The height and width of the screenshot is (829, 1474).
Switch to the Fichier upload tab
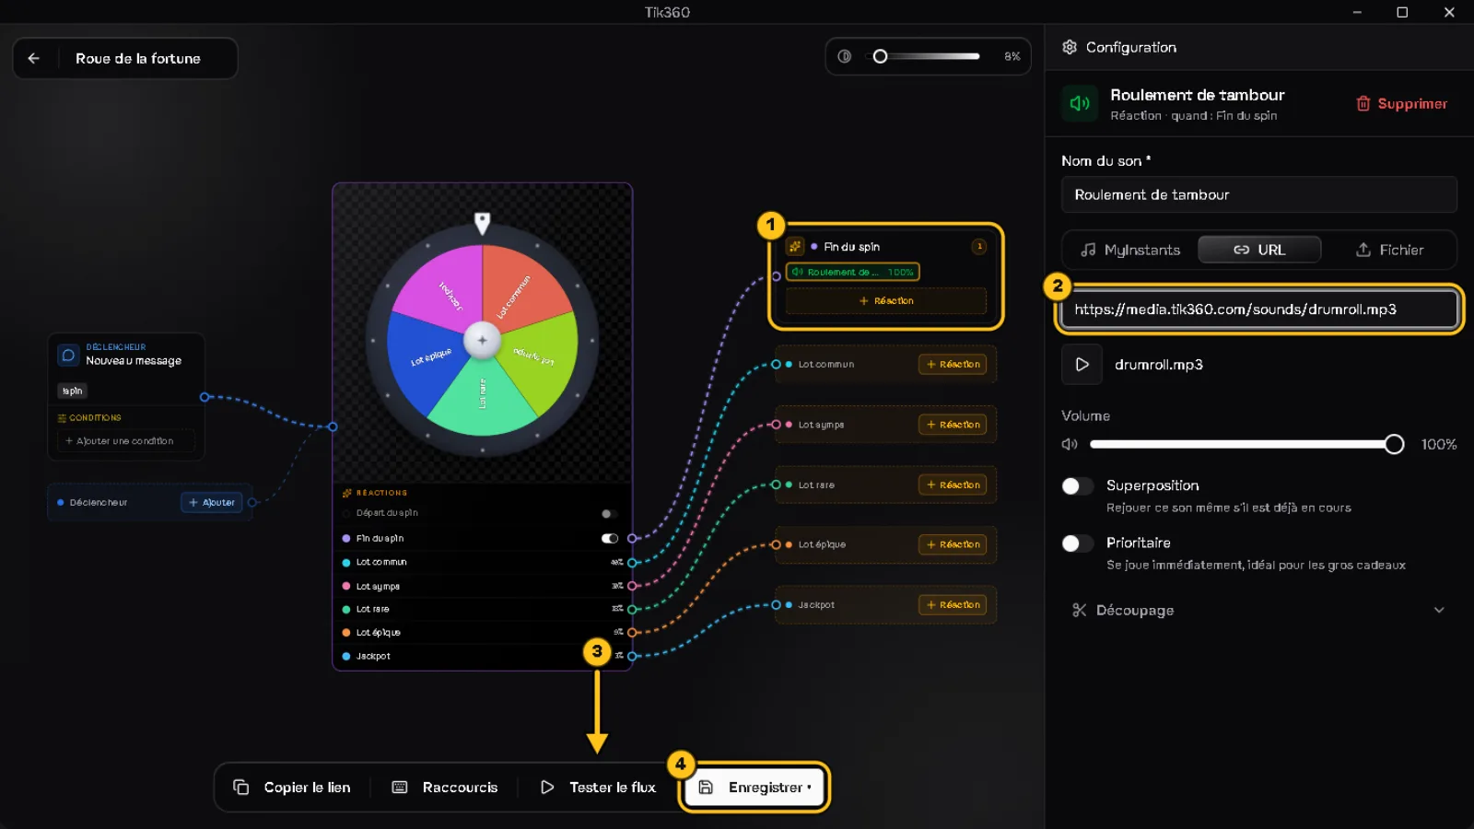[1389, 250]
